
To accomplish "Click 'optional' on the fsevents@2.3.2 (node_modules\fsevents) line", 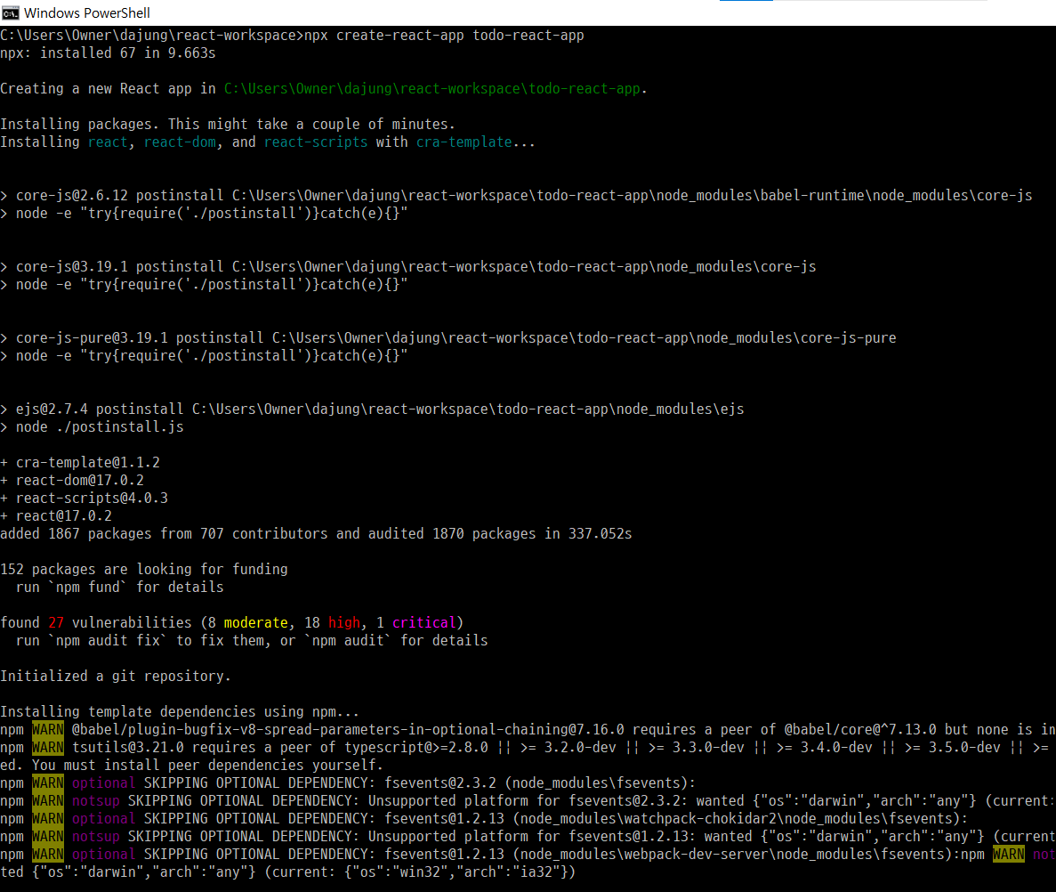I will (104, 783).
